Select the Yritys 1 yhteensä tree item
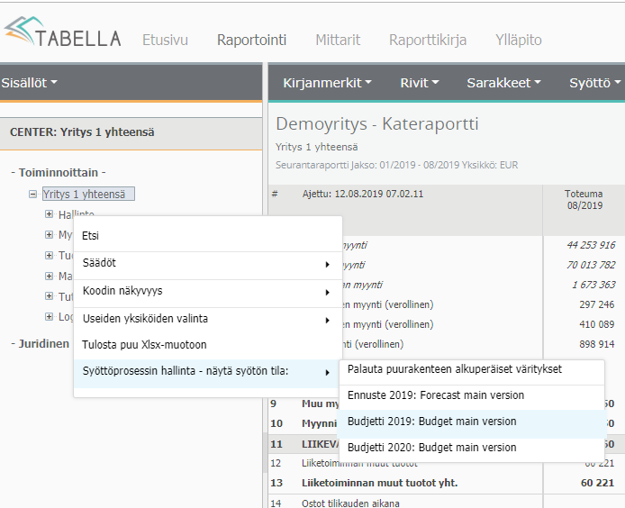Viewport: 625px width, 508px height. pyautogui.click(x=88, y=194)
